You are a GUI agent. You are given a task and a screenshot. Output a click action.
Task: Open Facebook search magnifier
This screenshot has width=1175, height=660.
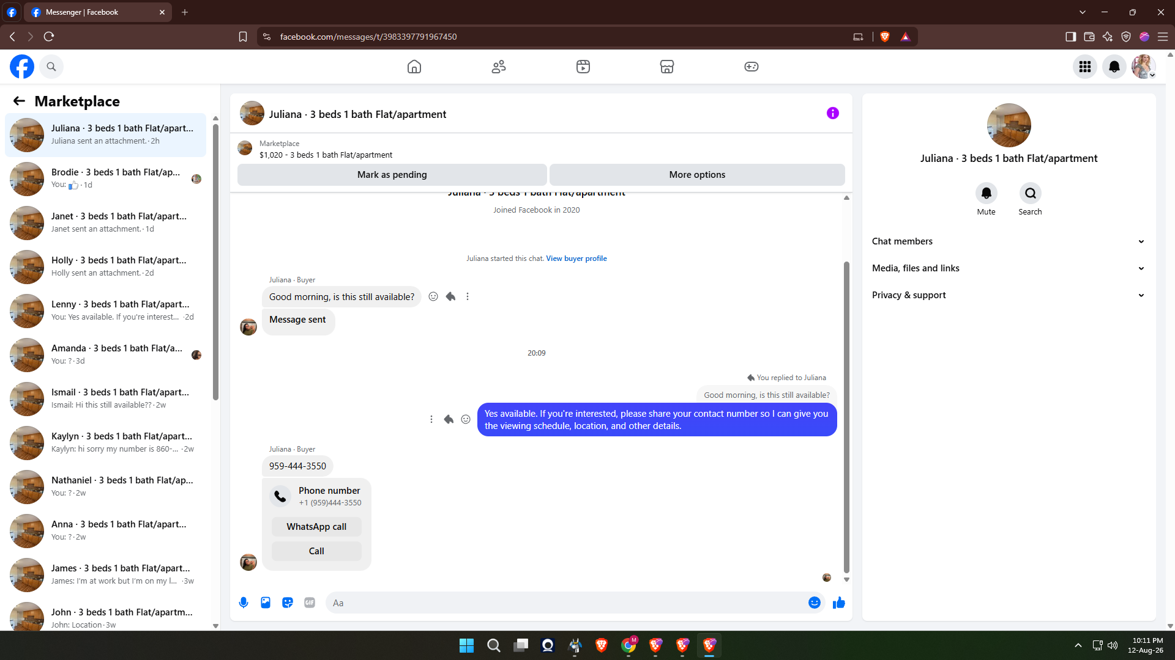[51, 67]
